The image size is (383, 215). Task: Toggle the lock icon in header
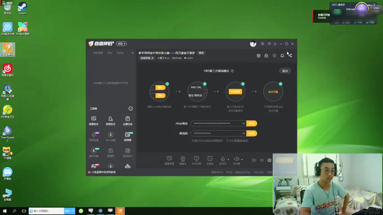[266, 55]
